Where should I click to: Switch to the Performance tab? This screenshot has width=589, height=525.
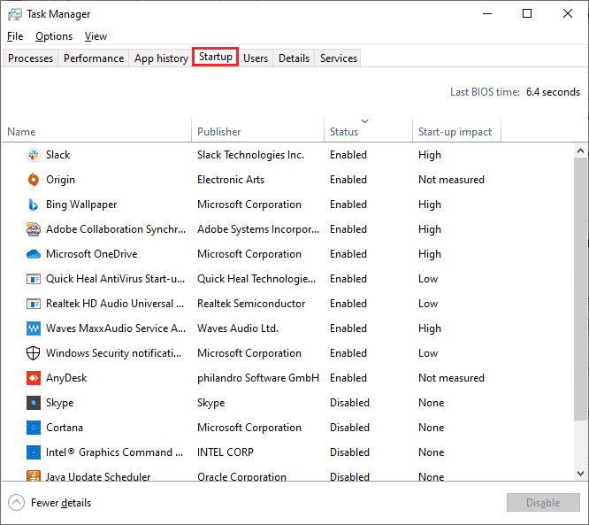tap(94, 58)
